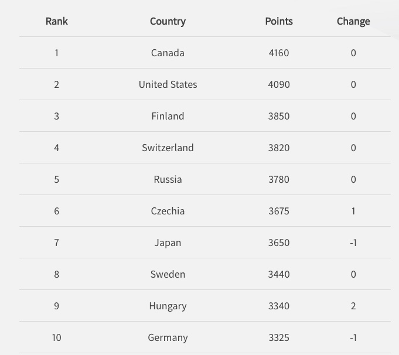The width and height of the screenshot is (399, 355).
Task: Click the 3440 points cell for Sweden
Action: (279, 274)
